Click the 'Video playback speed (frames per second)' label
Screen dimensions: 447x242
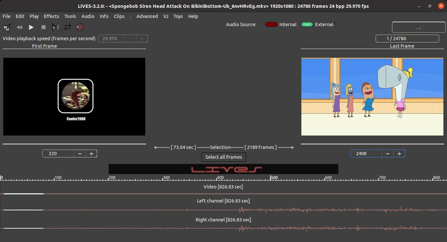(49, 39)
